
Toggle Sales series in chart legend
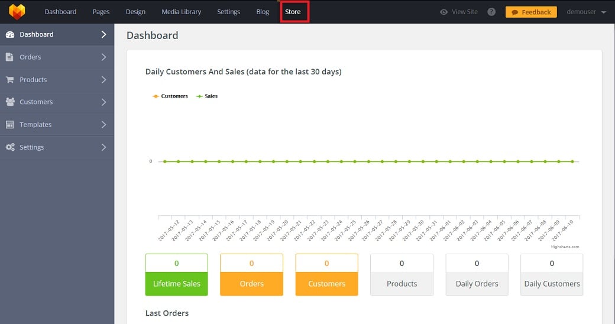pyautogui.click(x=207, y=96)
